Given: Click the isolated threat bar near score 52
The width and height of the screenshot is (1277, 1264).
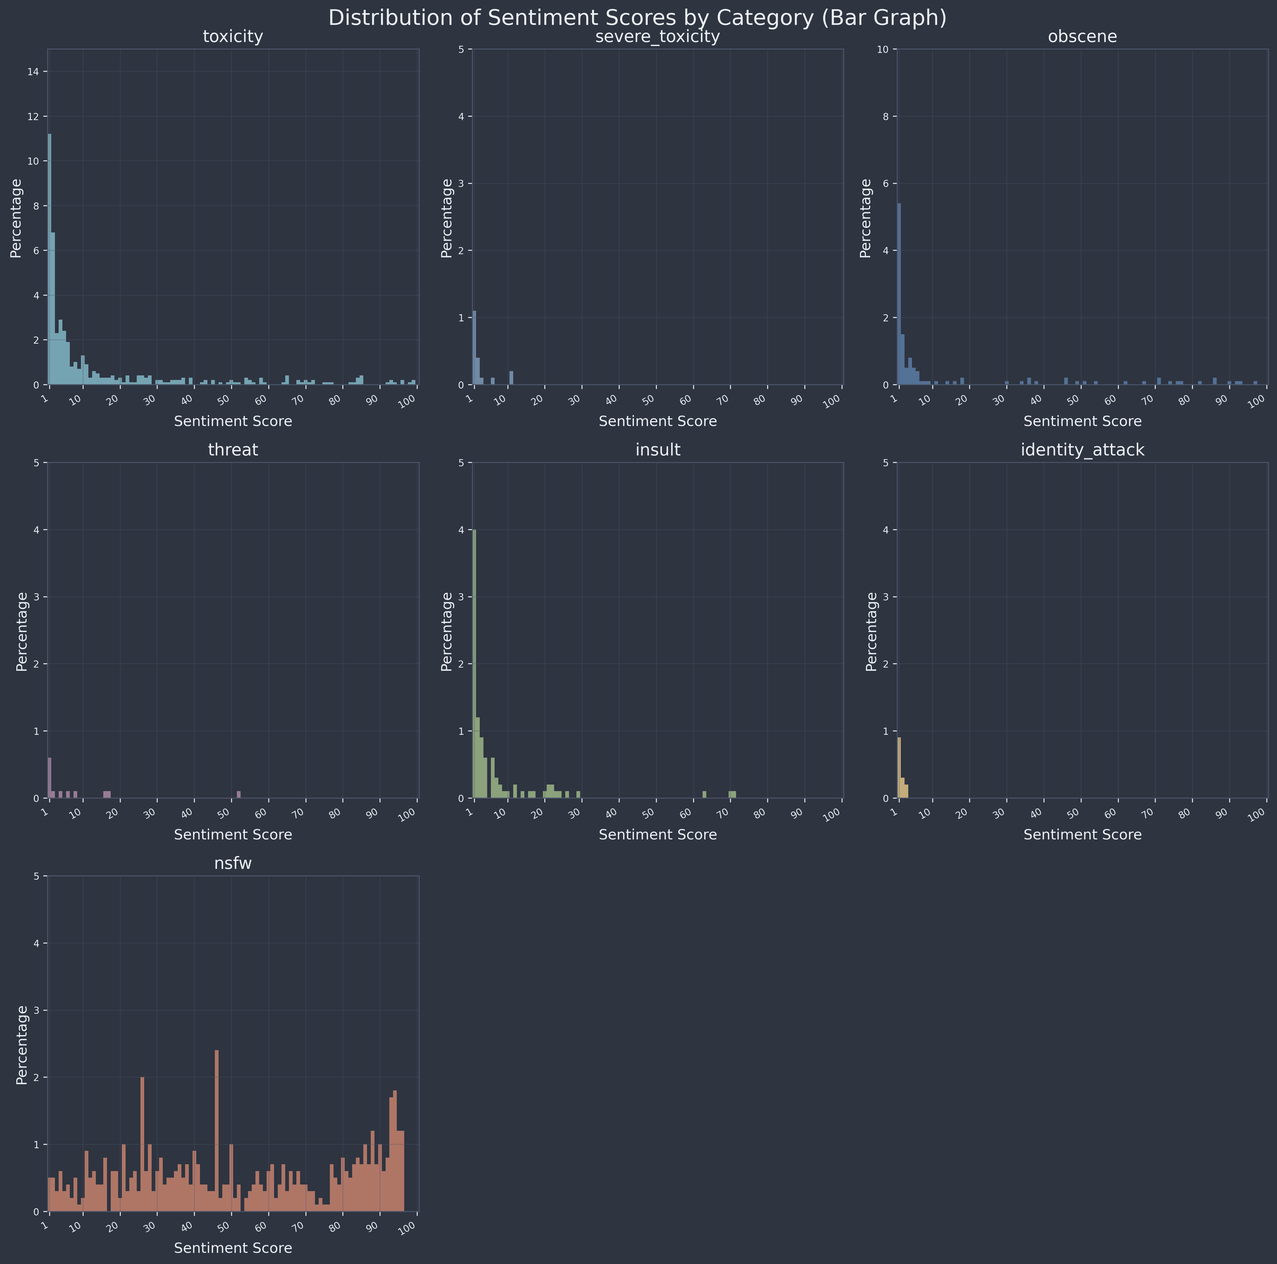Looking at the screenshot, I should coord(239,795).
